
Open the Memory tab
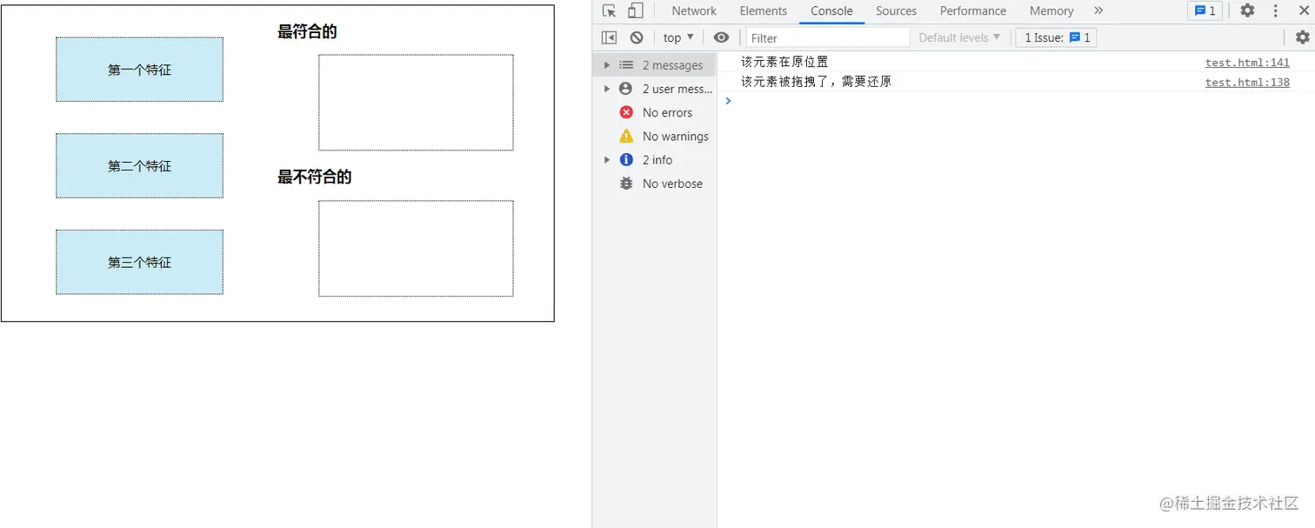1051,11
